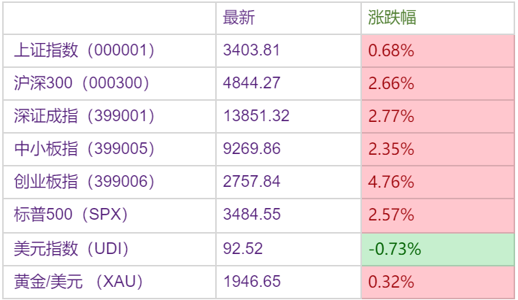Click the 美元指数 (UDI) cell
Viewport: 518px width, 300px height.
click(71, 248)
